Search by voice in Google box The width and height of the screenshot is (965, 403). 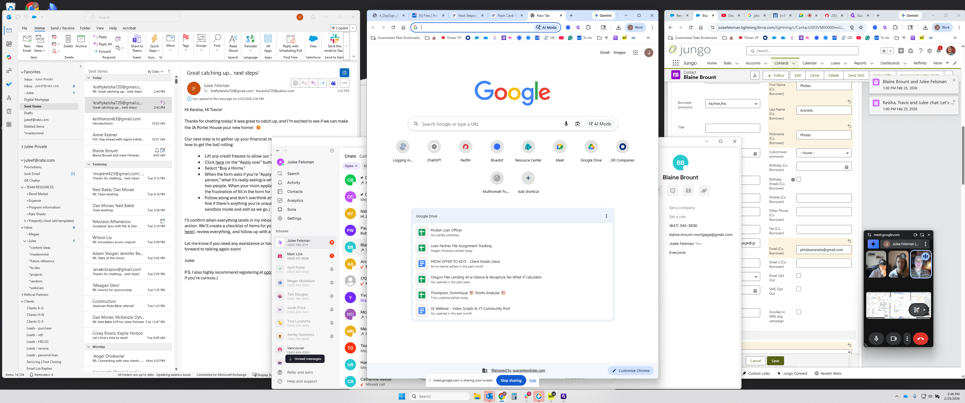pyautogui.click(x=566, y=124)
